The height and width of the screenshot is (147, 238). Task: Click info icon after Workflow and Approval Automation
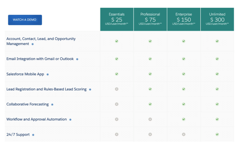click(70, 120)
